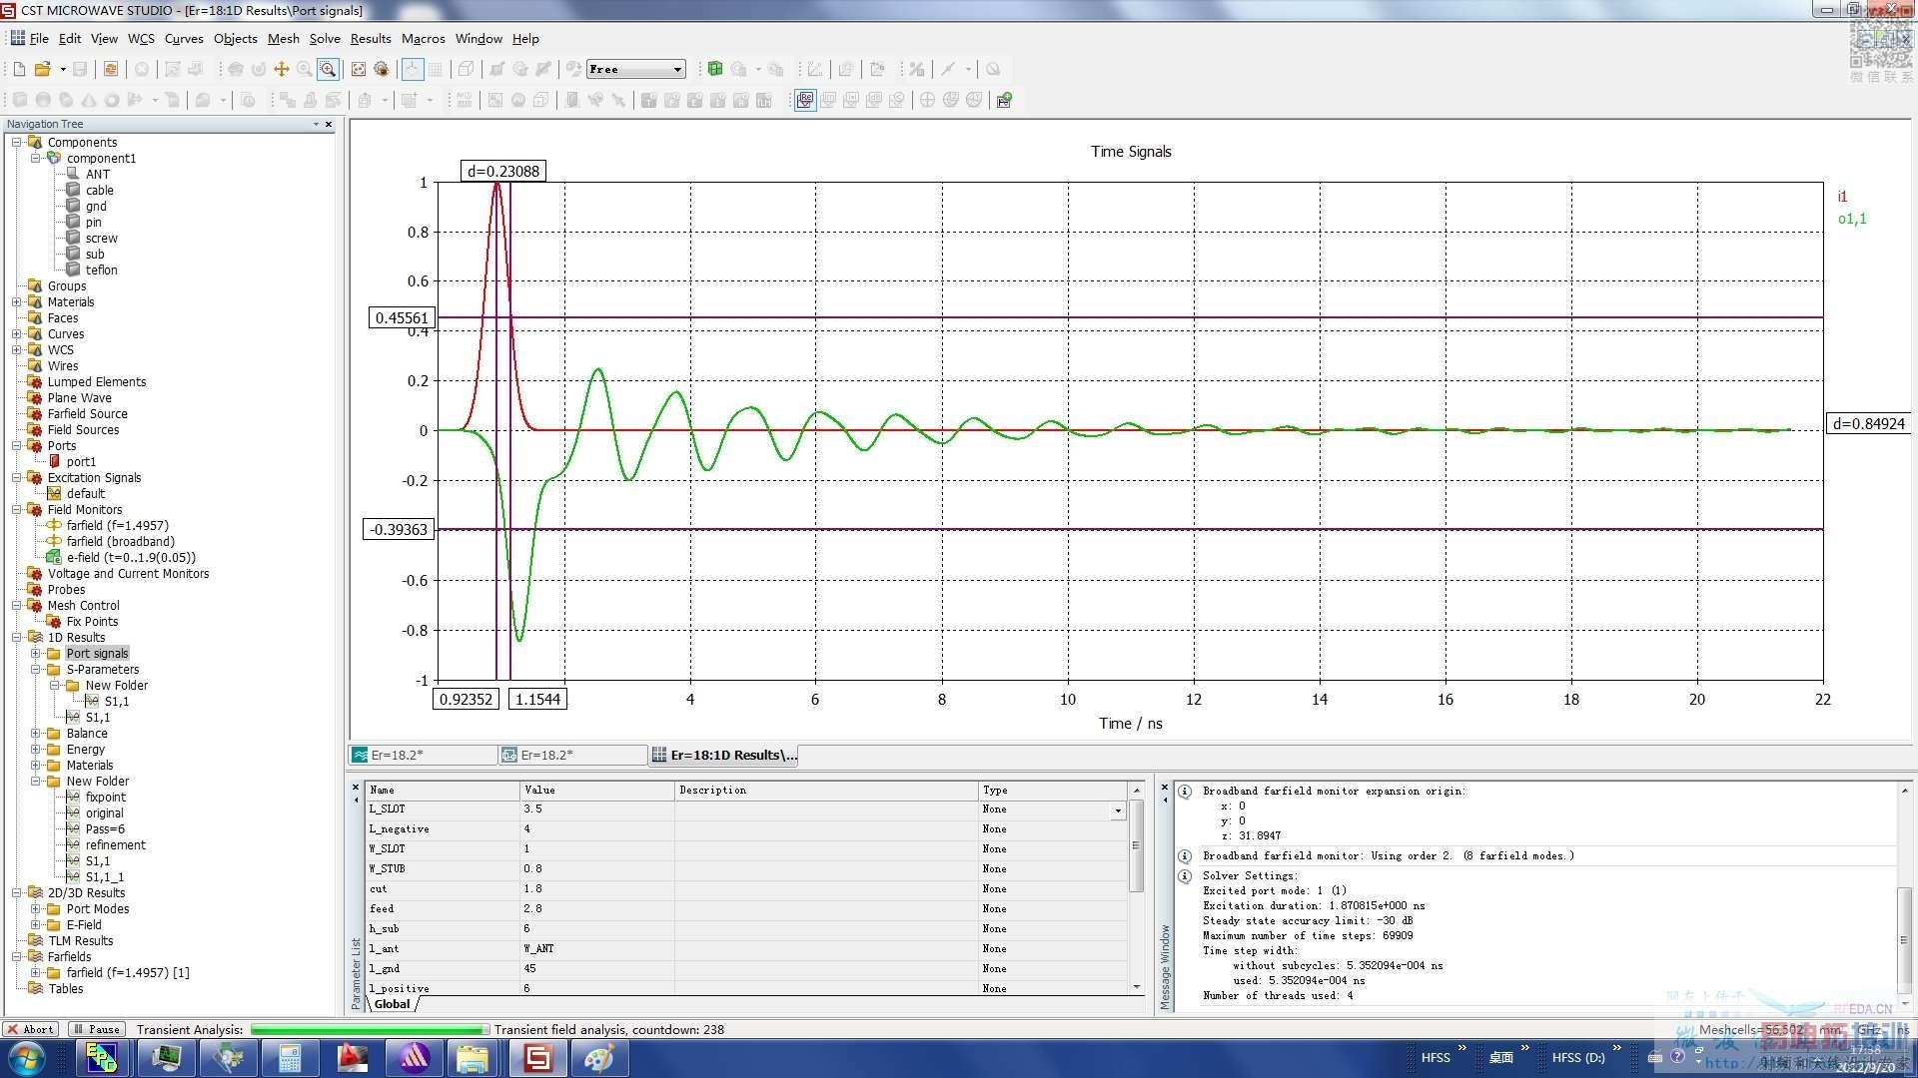The image size is (1918, 1078).
Task: Click the New project icon
Action: click(x=19, y=69)
